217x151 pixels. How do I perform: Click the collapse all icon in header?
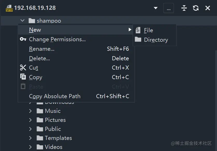184,8
